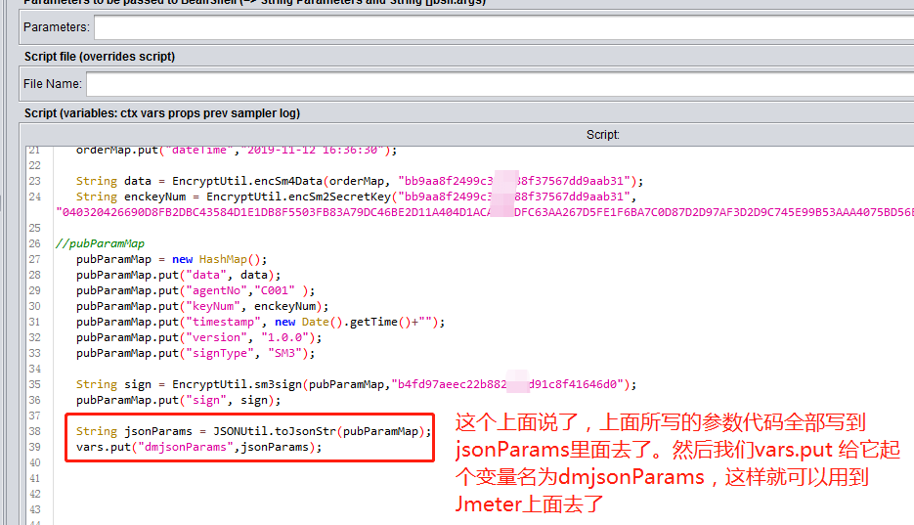Click the "version", "1.0.0" line
Image resolution: width=914 pixels, height=525 pixels.
point(198,337)
